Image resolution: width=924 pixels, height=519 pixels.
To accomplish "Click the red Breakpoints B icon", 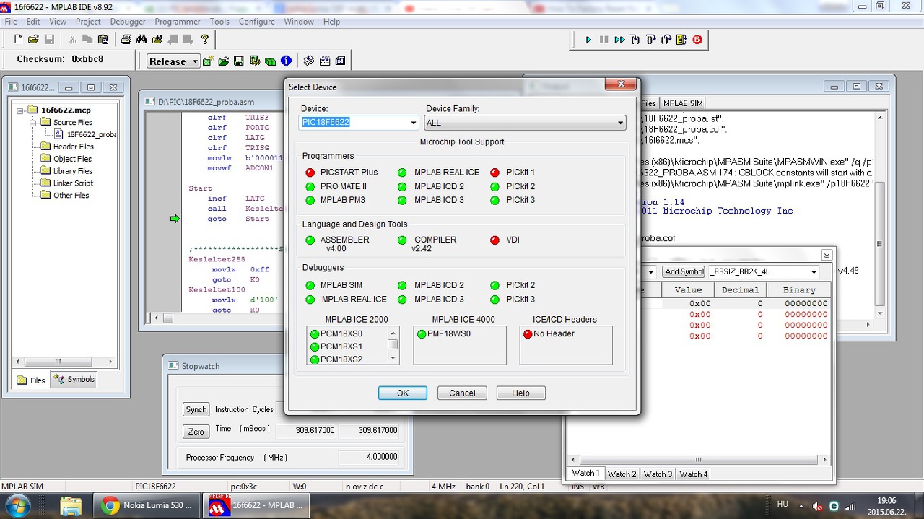I will click(697, 40).
